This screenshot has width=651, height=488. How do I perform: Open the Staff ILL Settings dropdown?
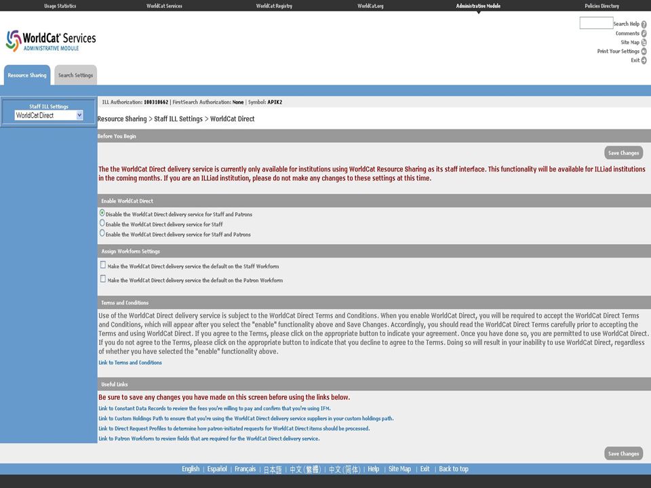(49, 115)
